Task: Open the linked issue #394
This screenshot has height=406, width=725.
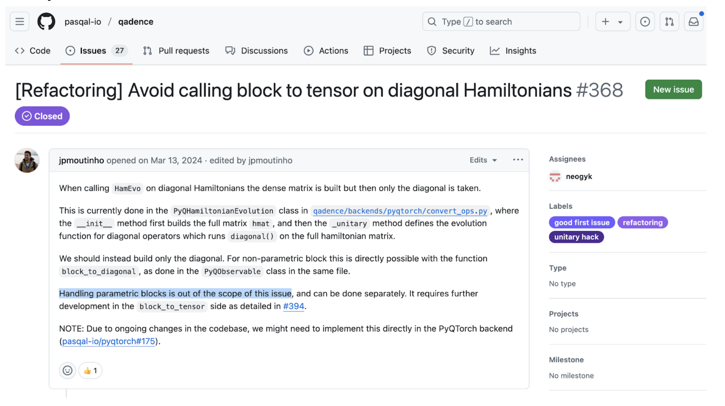Action: 293,306
